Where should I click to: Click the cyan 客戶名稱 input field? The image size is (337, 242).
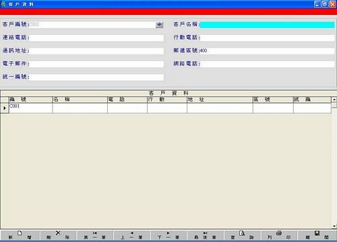[x=267, y=25]
